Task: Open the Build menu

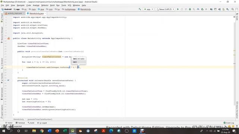Action: pos(52,5)
